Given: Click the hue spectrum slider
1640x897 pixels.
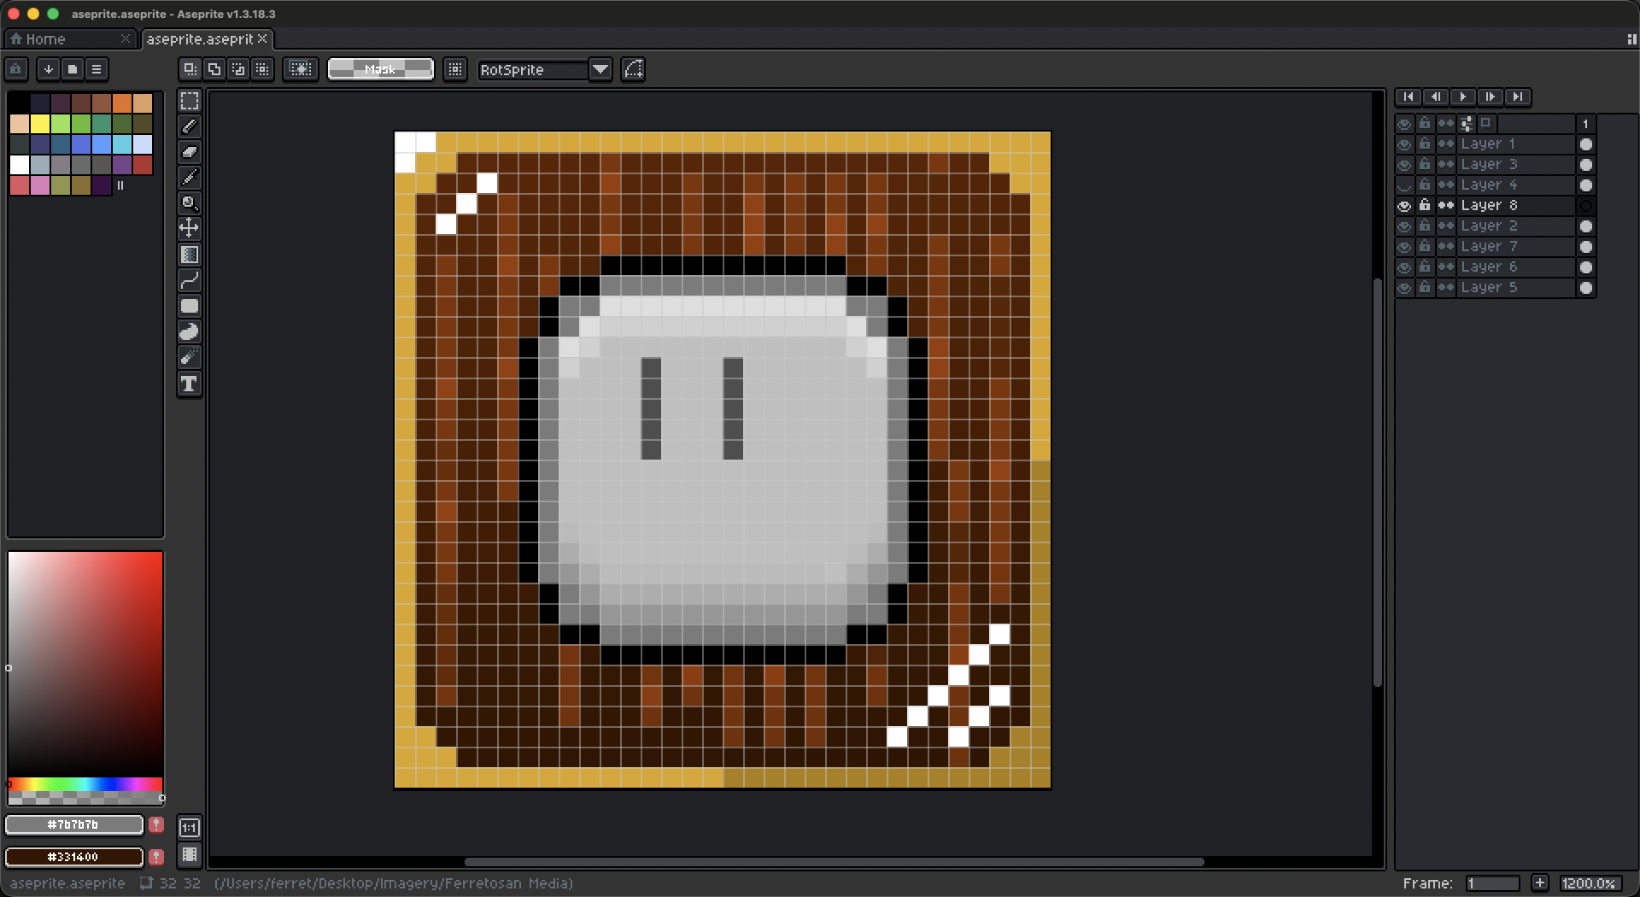Looking at the screenshot, I should coord(85,783).
